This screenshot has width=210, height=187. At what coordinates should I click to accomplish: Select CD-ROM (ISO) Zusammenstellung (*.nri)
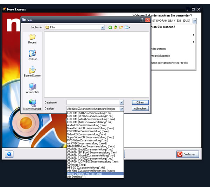(95, 113)
